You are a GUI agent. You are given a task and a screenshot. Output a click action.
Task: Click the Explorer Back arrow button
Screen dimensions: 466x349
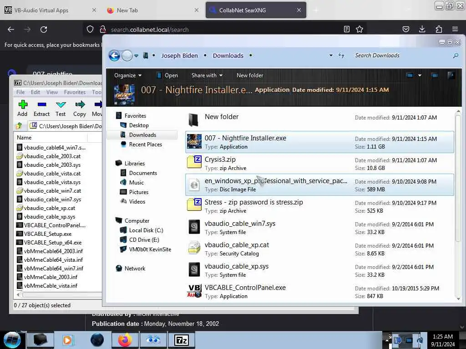(x=114, y=55)
